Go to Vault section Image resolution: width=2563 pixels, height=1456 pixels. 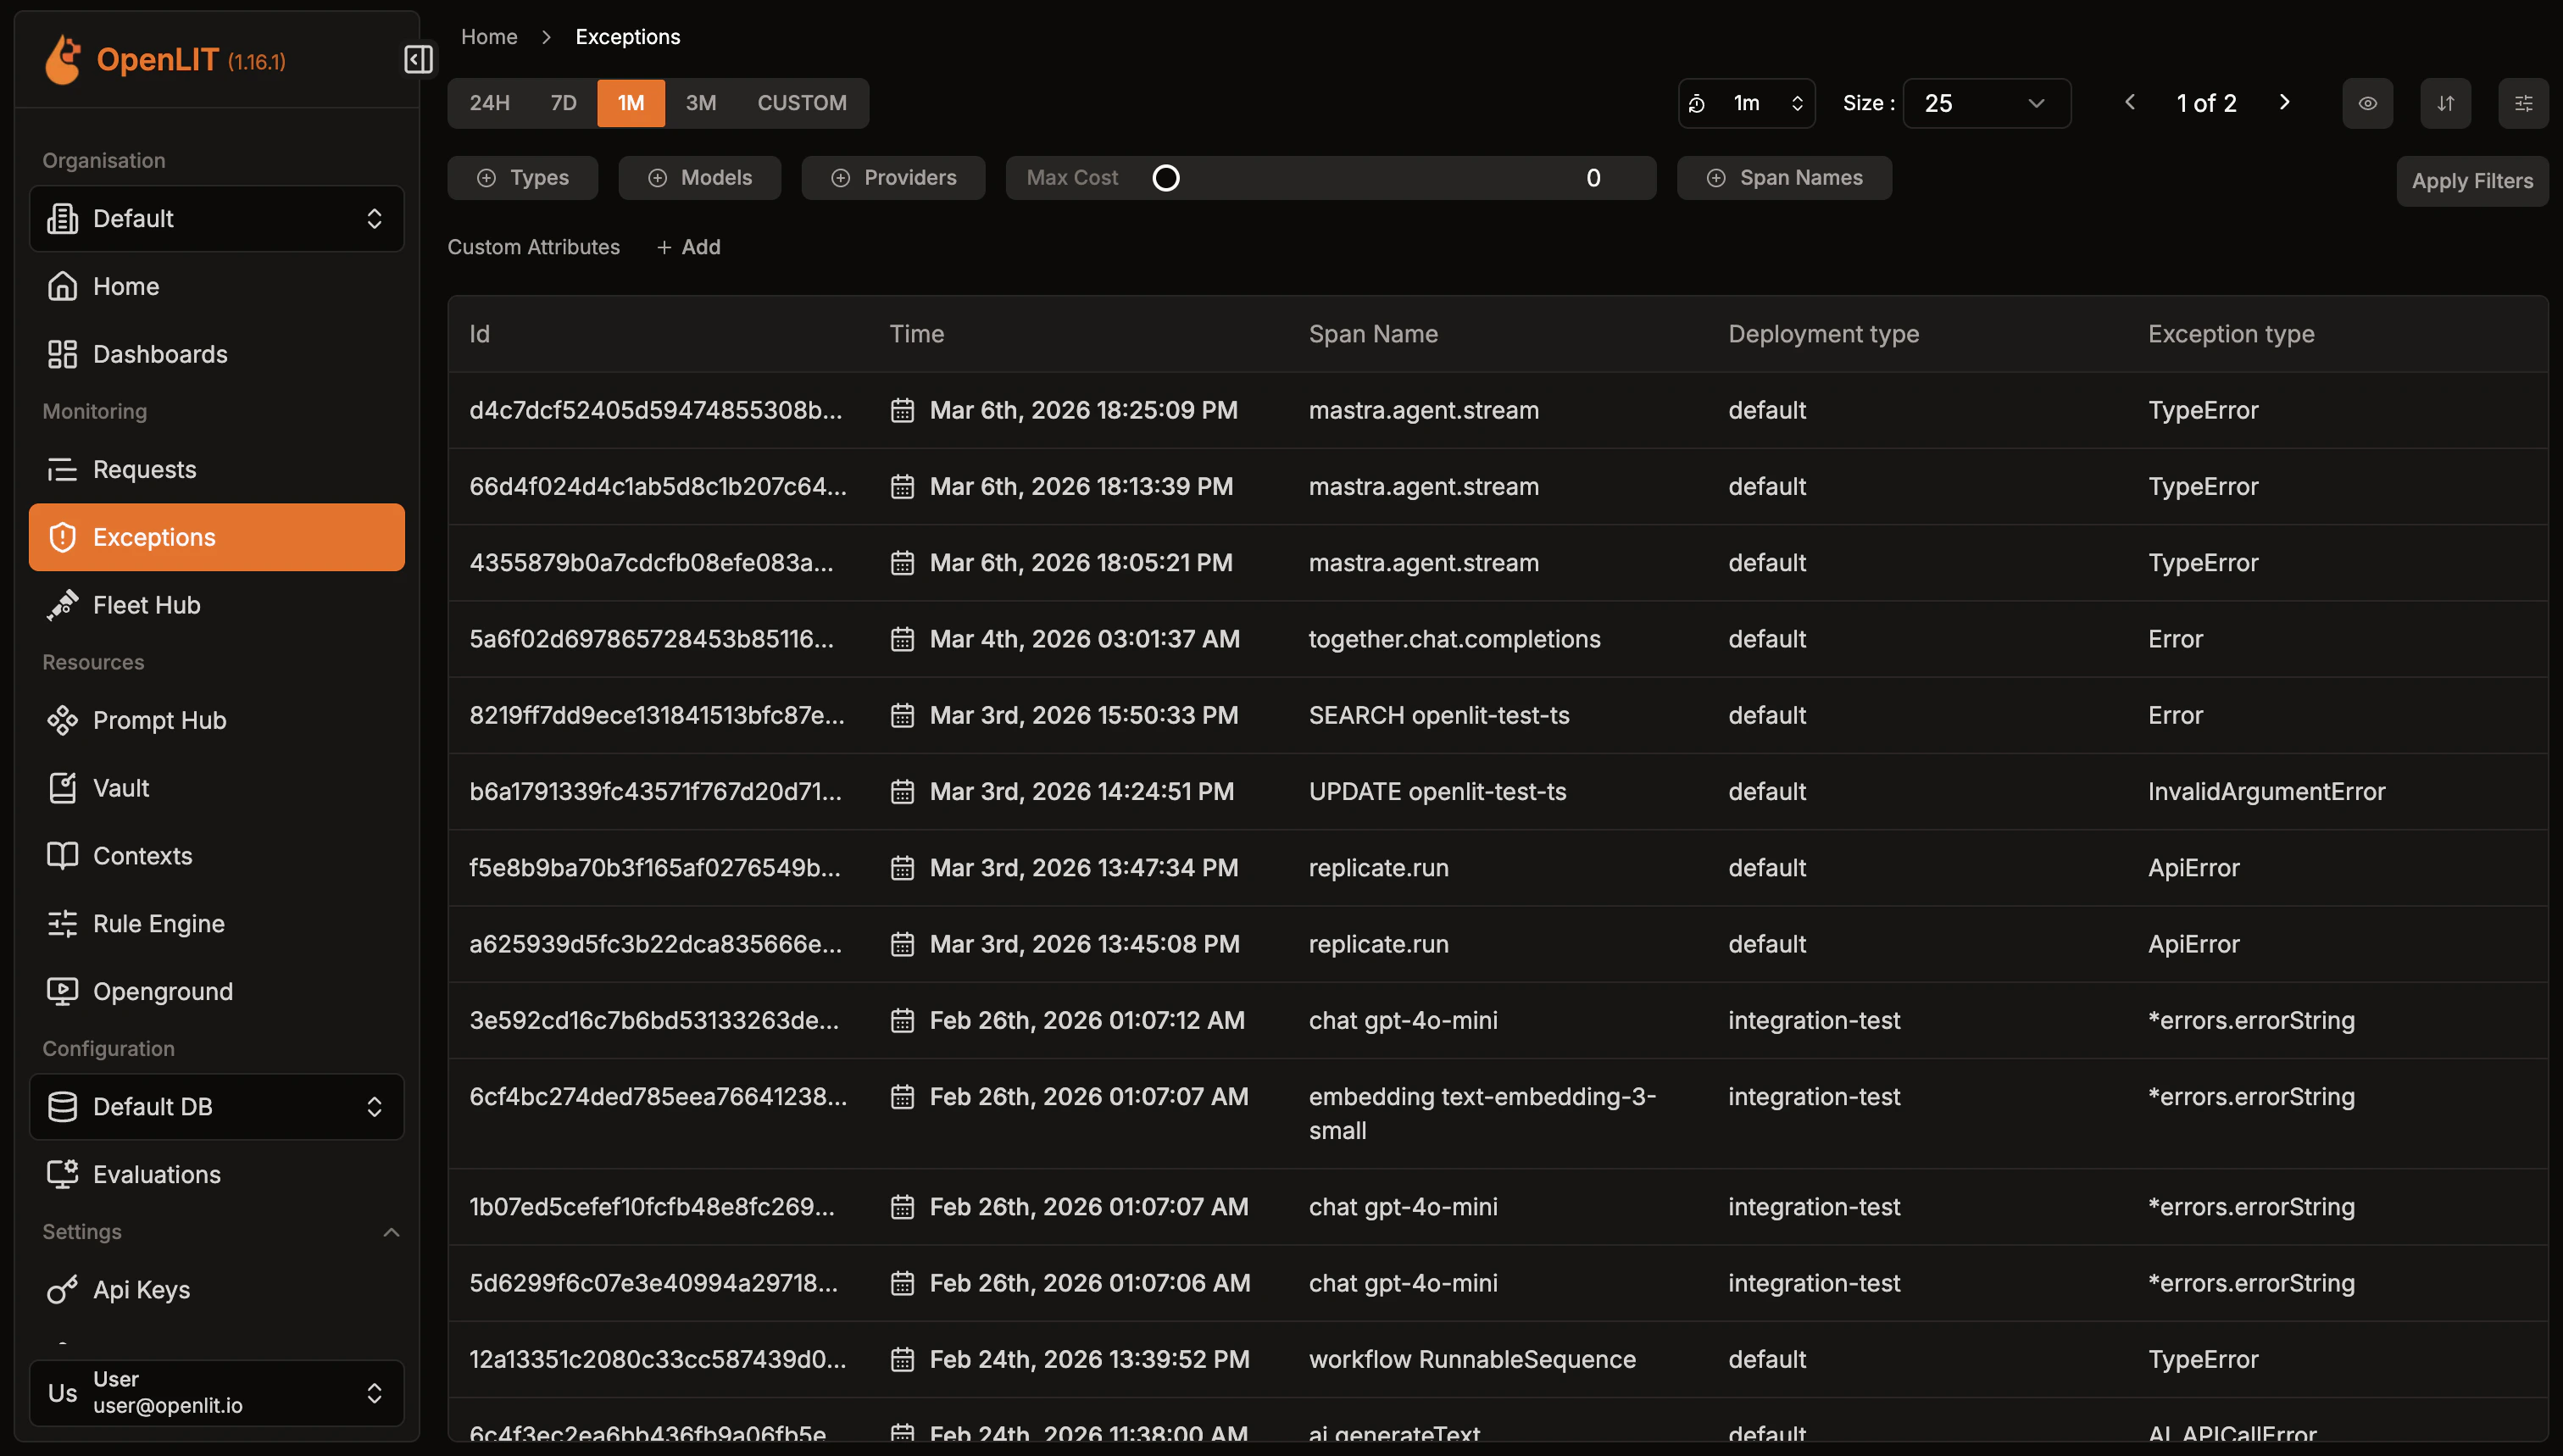(120, 788)
